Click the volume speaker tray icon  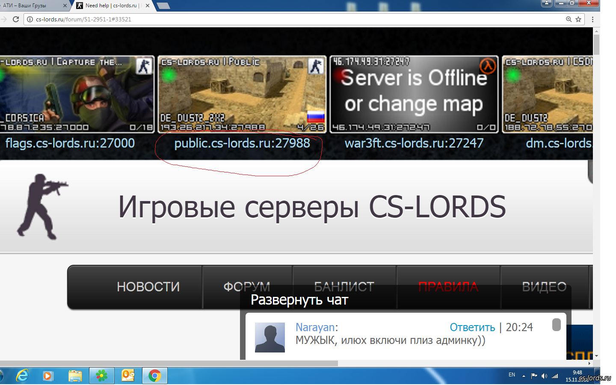544,376
